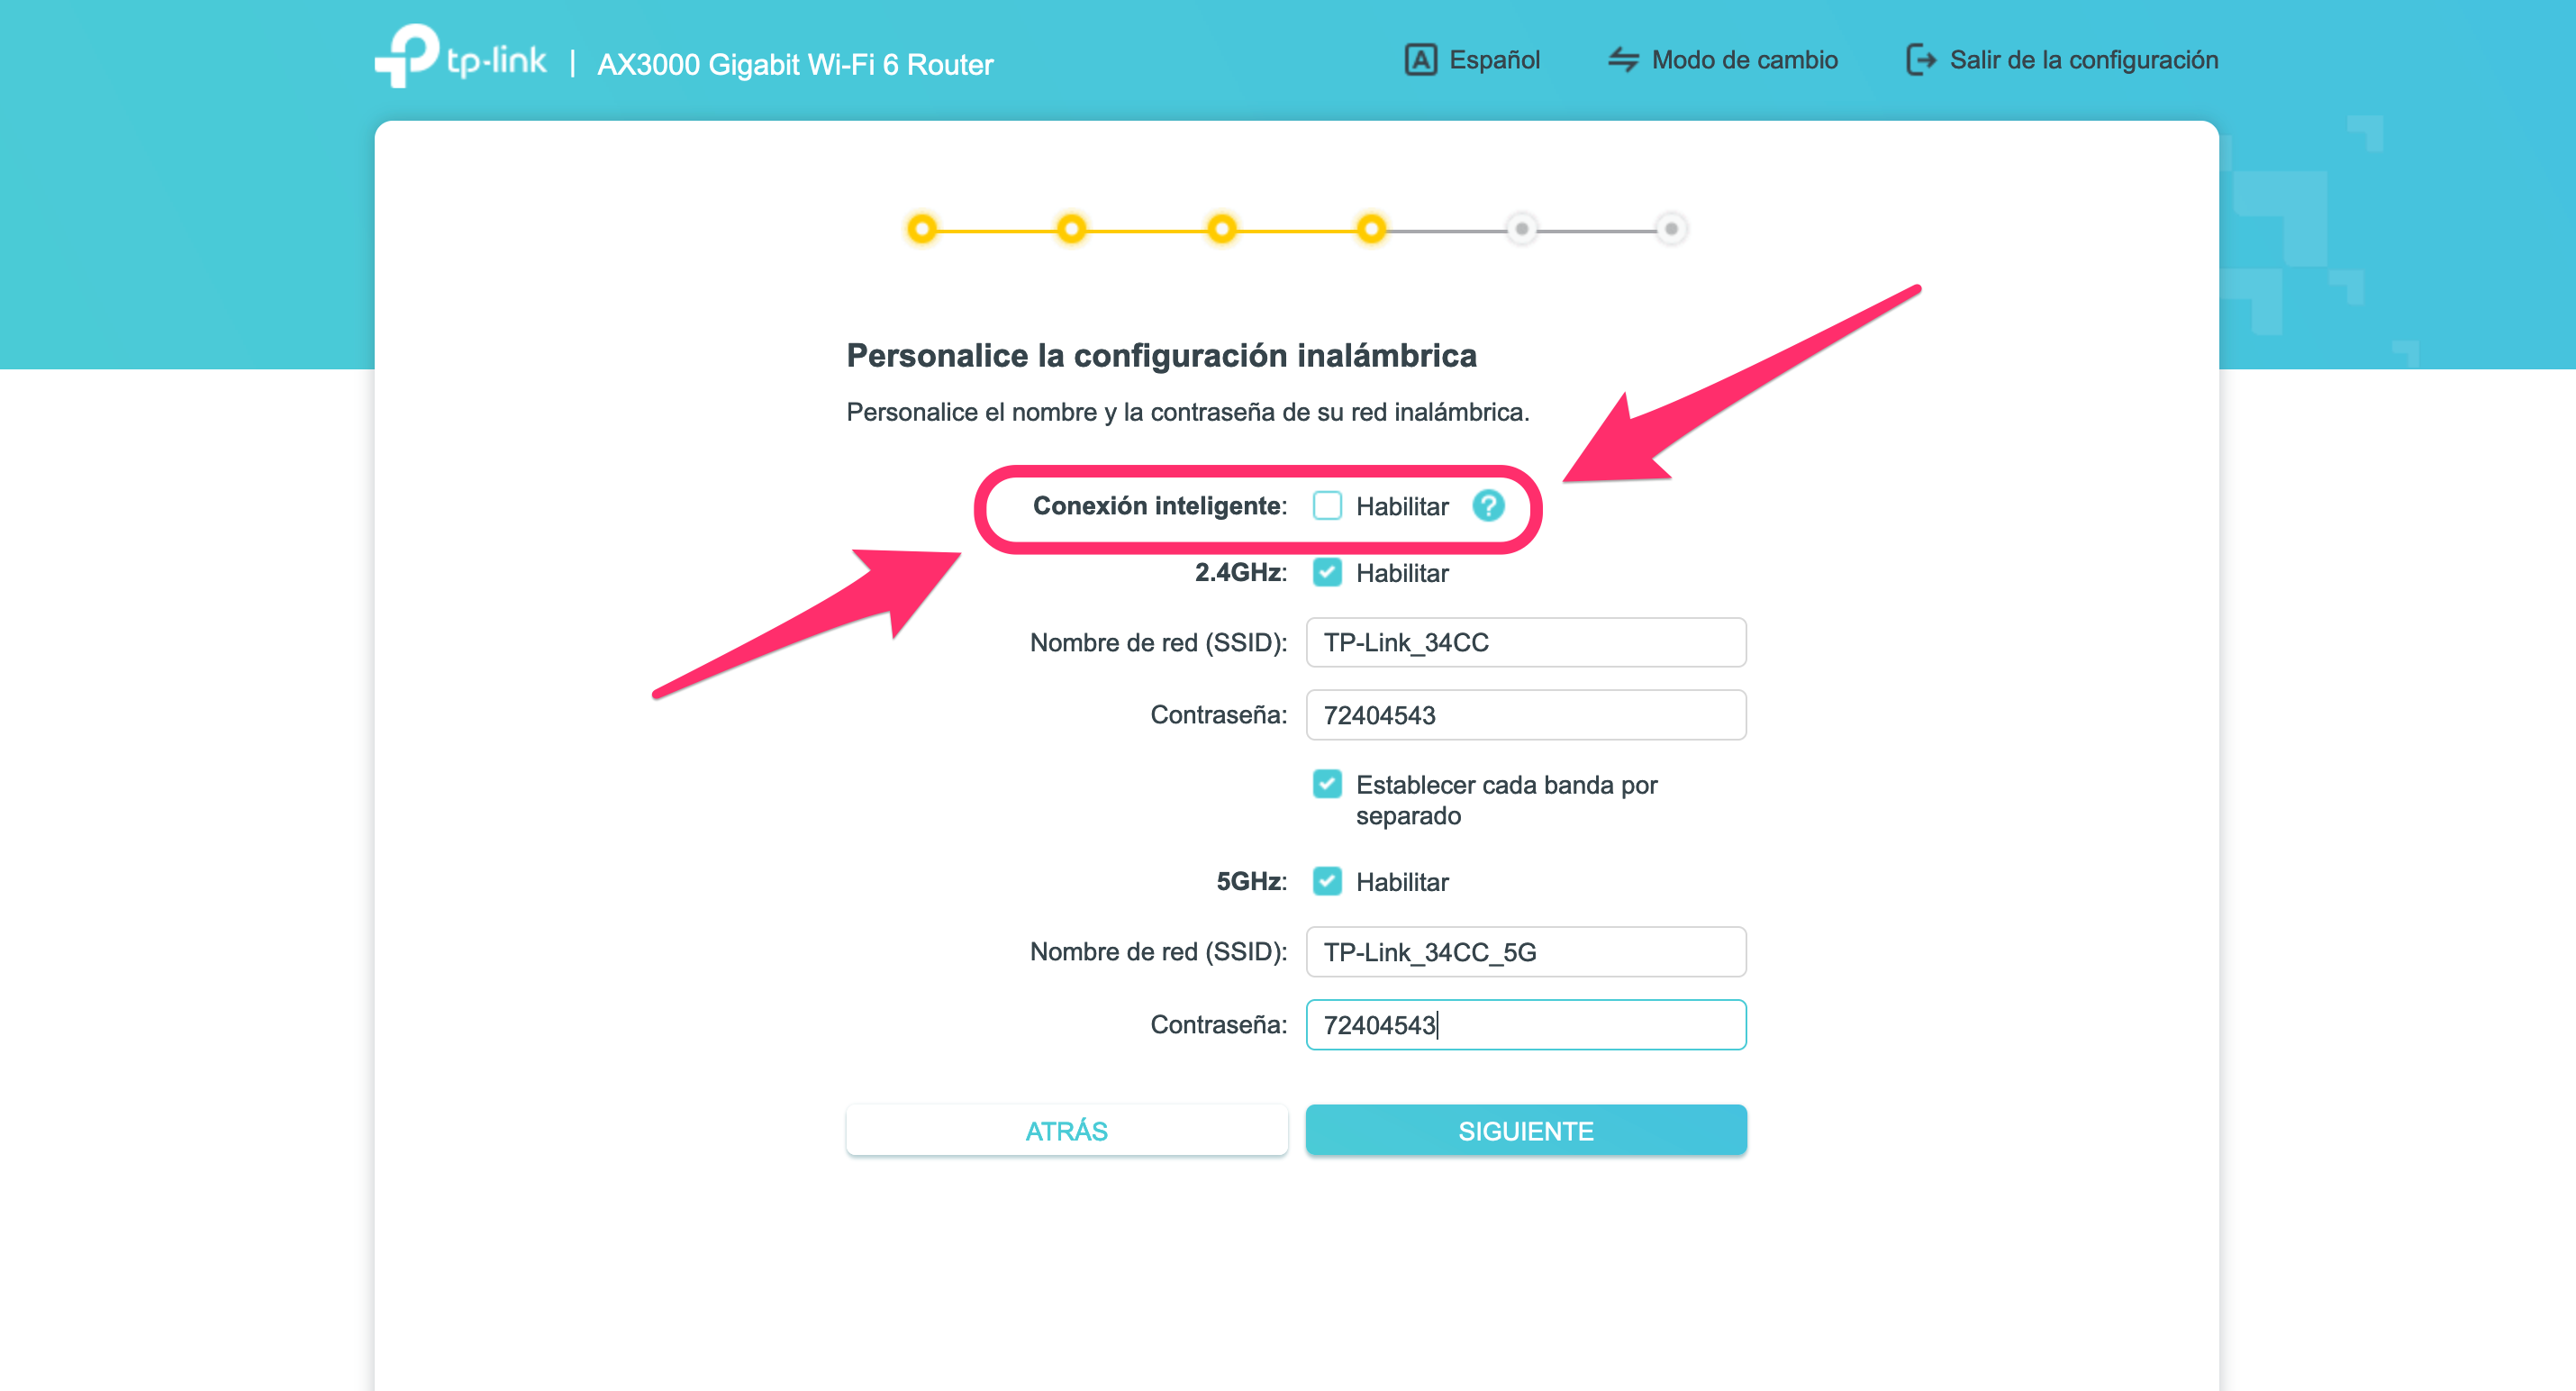Disable the 5GHz Habilitar checkbox
Viewport: 2576px width, 1391px height.
pos(1327,881)
